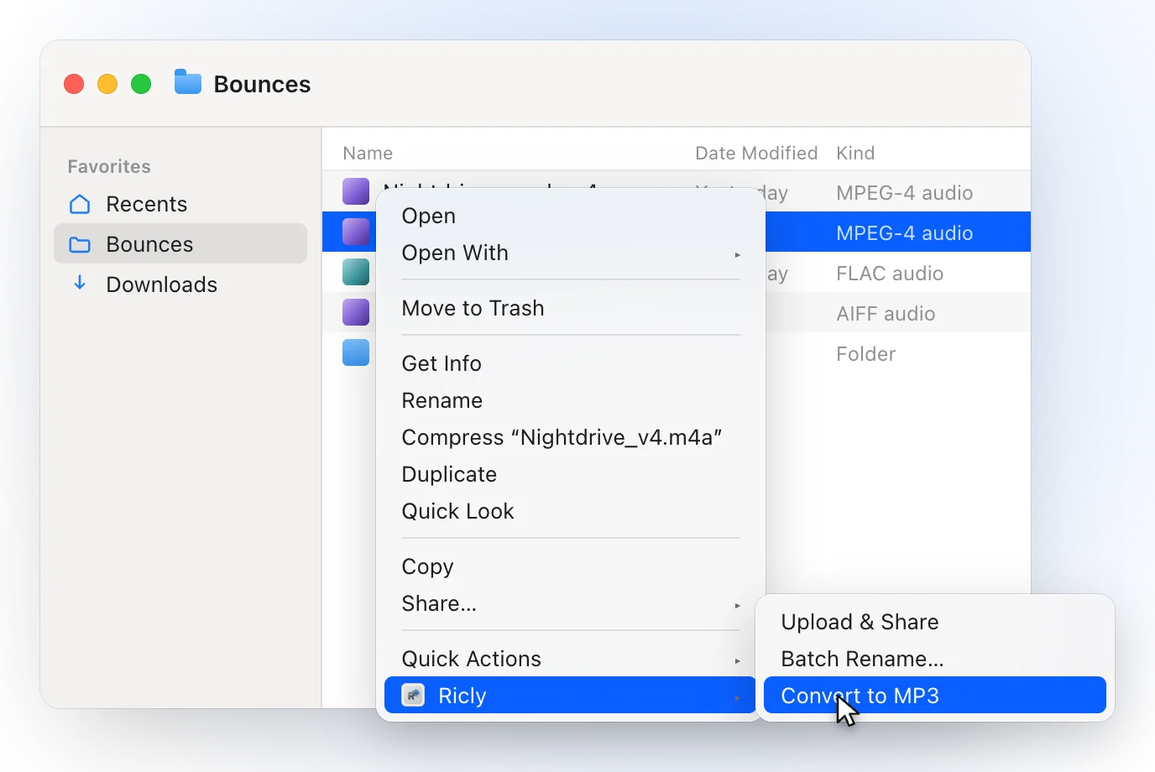Sort by the Kind column header
Viewport: 1155px width, 772px height.
point(855,153)
